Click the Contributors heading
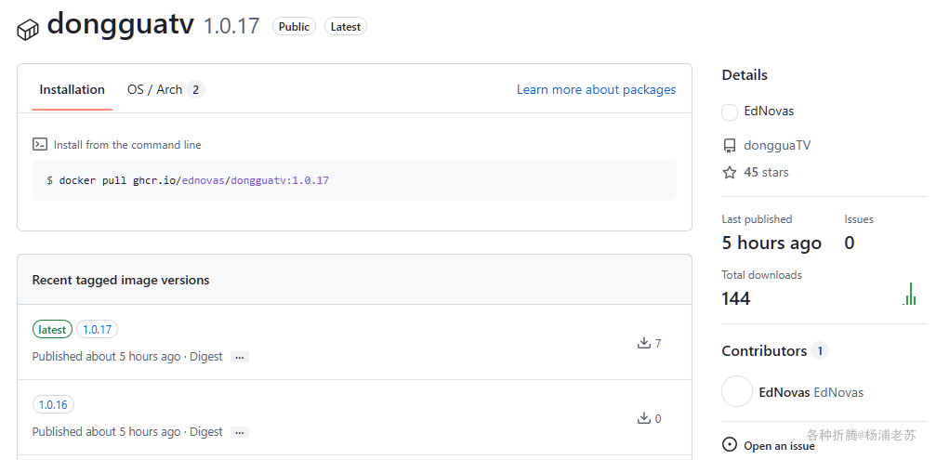Screen dimensions: 936x460 764,351
